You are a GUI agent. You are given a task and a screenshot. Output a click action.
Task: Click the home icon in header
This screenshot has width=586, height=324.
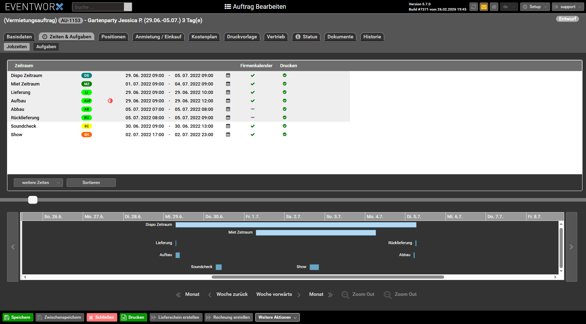coord(494,7)
